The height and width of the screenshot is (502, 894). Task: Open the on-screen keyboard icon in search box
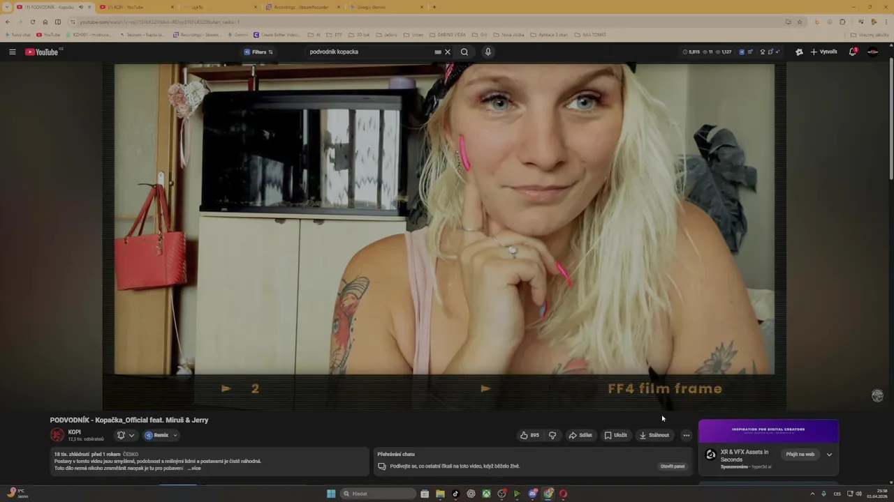[438, 52]
